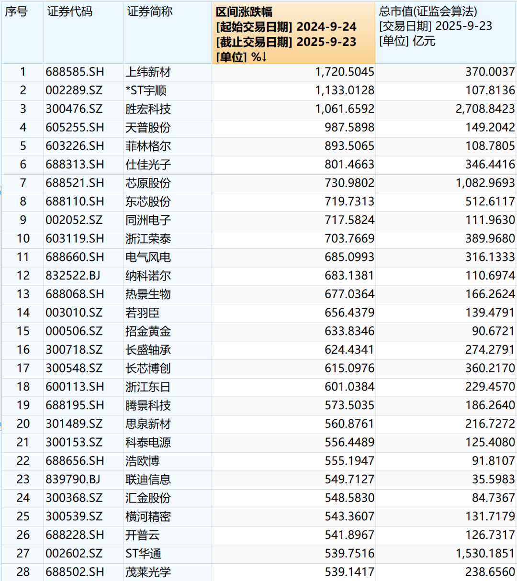Image resolution: width=517 pixels, height=581 pixels.
Task: Select stock code 603226.SH
Action: pos(75,146)
